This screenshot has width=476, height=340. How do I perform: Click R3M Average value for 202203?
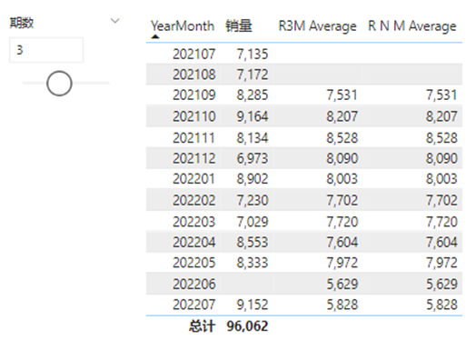coord(342,222)
